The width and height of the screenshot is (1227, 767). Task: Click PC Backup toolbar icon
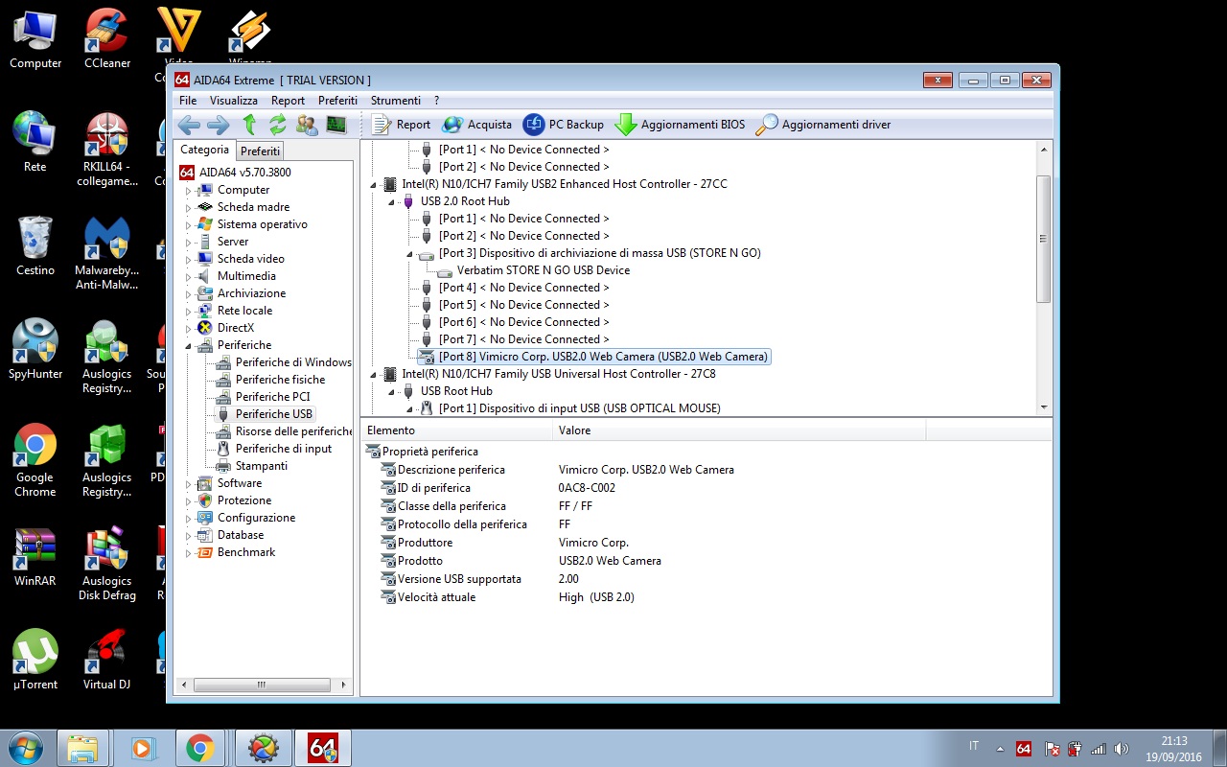pyautogui.click(x=564, y=125)
